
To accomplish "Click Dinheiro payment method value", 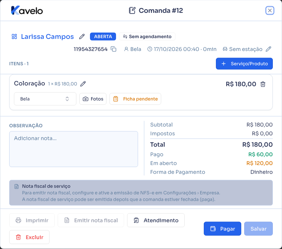I will 261,172.
